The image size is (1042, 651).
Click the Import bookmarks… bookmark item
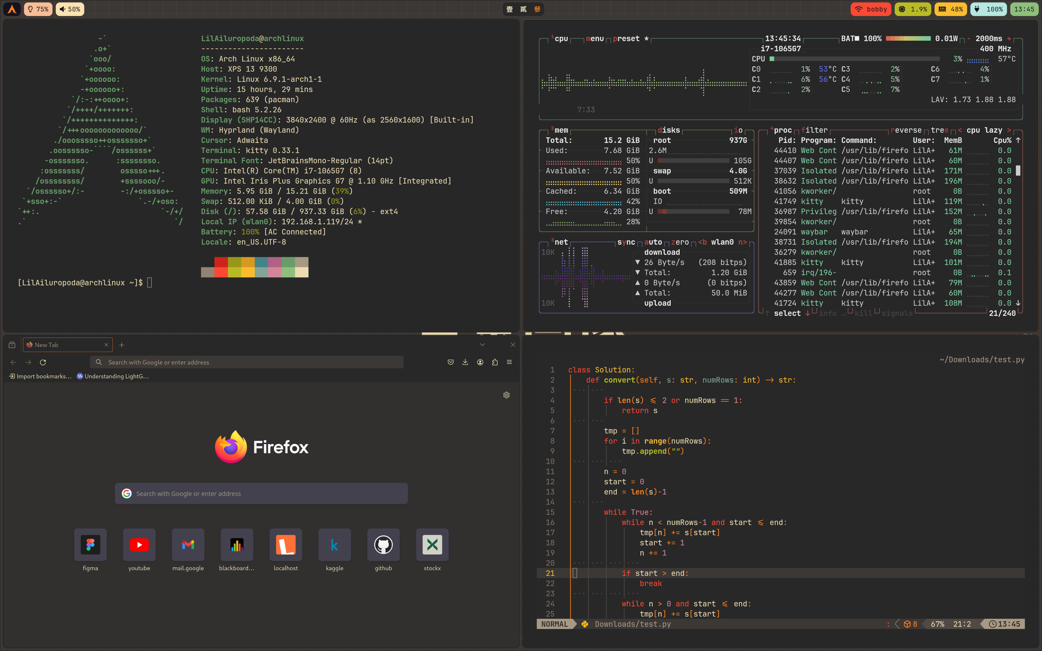point(40,376)
